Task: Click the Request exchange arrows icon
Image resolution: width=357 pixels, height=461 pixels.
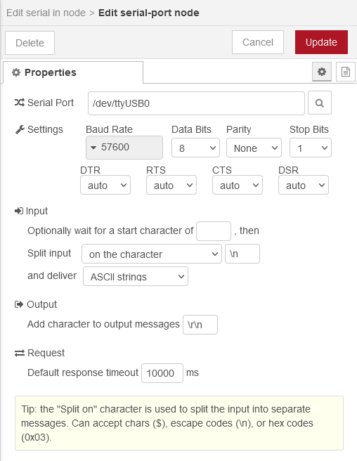Action: 20,353
